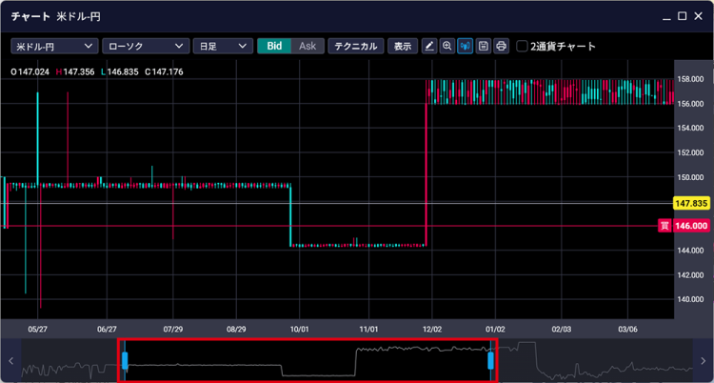Viewport: 714px width, 383px height.
Task: Click the left range slider handle
Action: point(125,360)
